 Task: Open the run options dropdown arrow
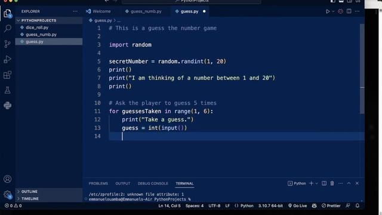[x=333, y=11]
